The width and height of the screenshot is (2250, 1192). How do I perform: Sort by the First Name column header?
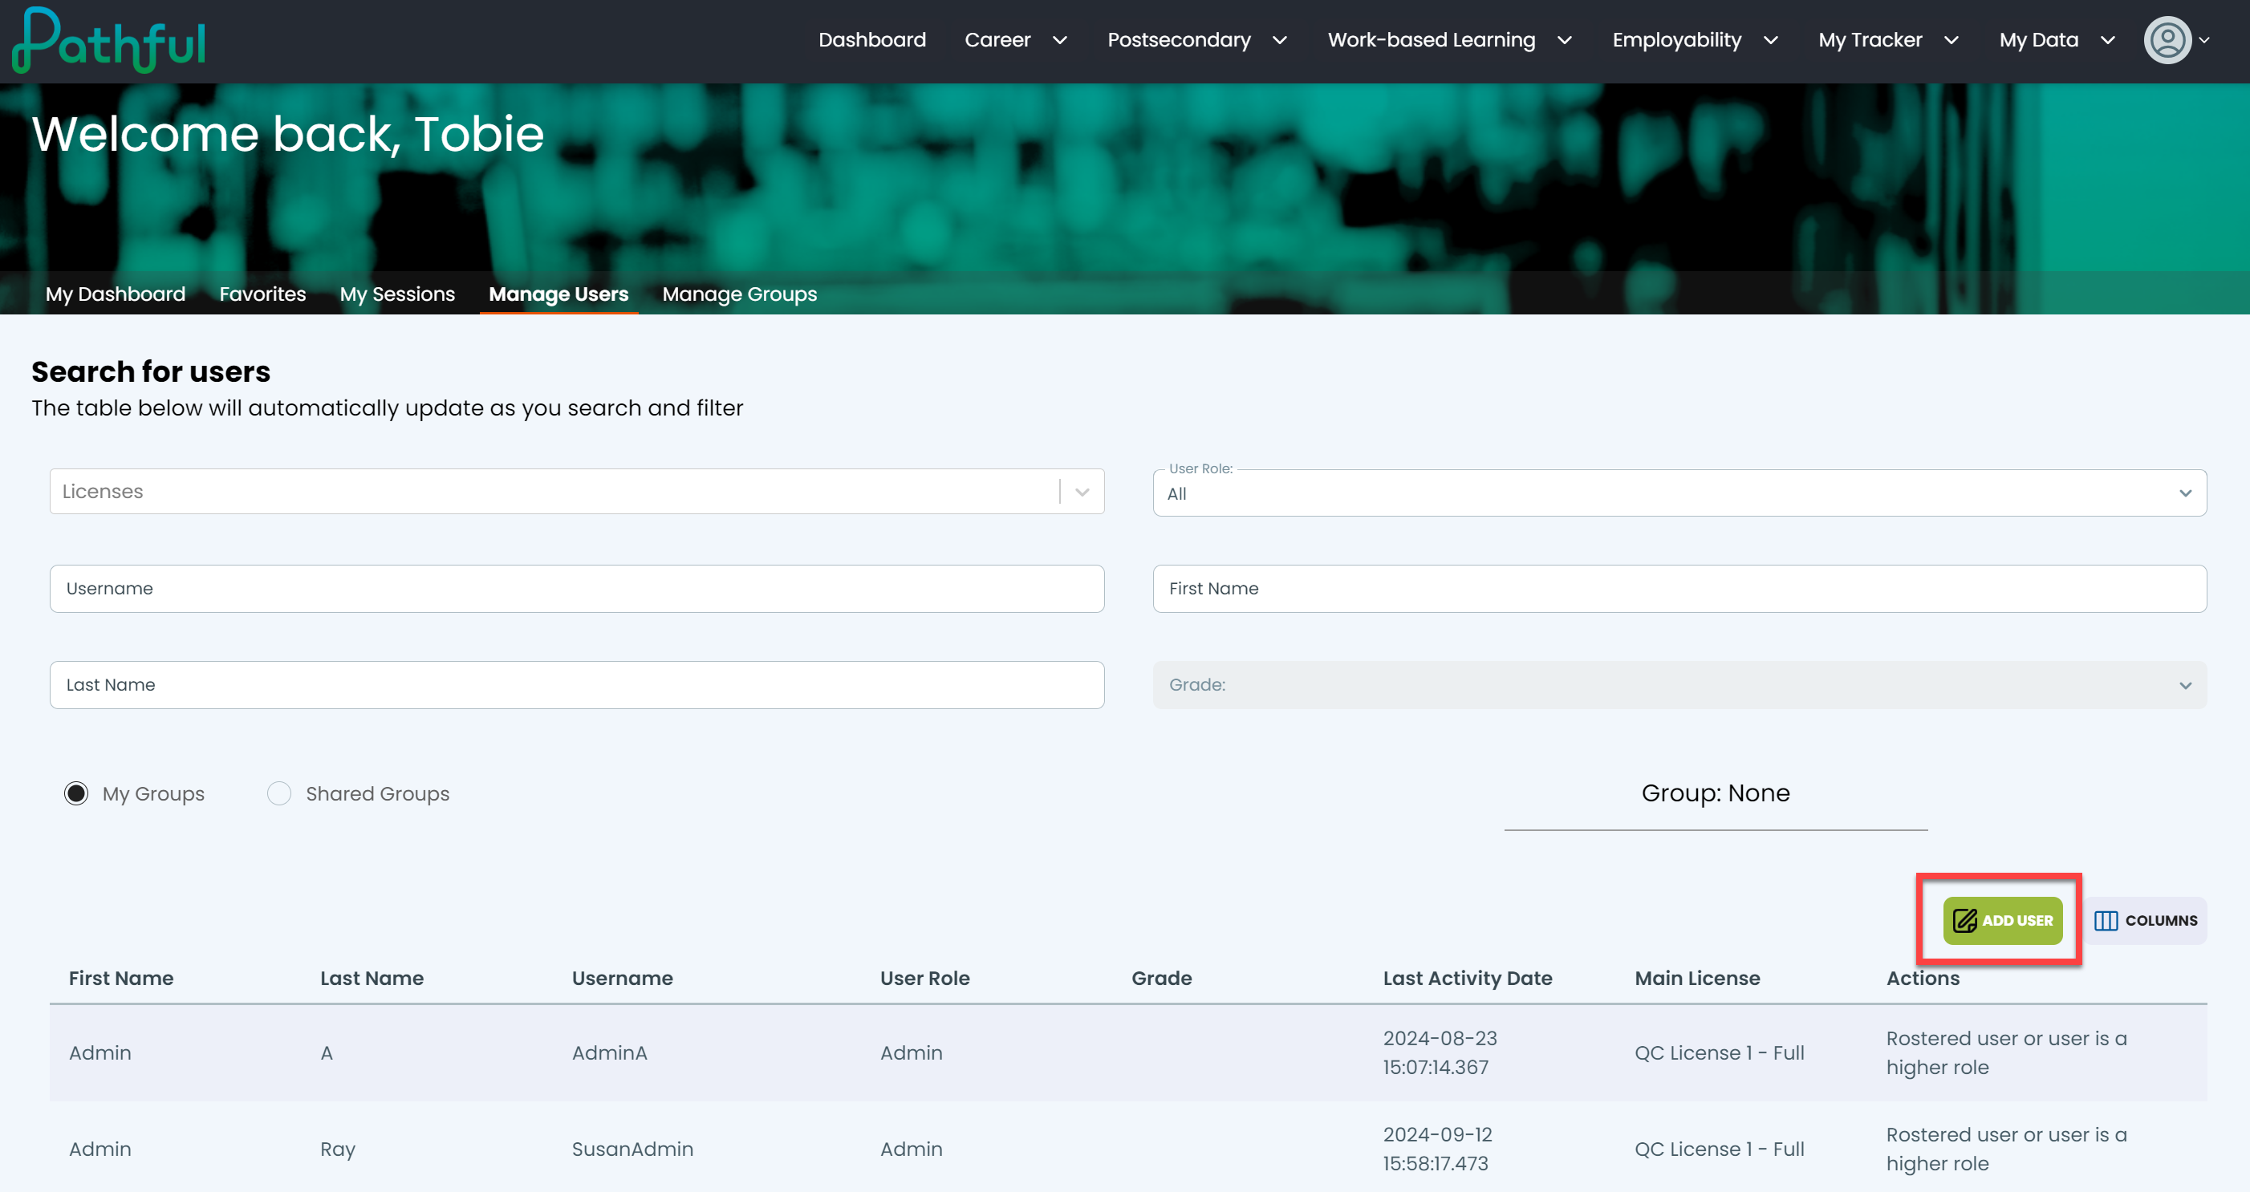pos(121,978)
